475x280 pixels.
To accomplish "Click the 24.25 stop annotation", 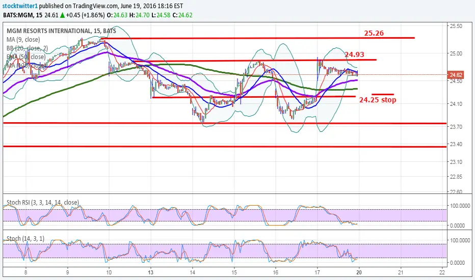I will 378,100.
